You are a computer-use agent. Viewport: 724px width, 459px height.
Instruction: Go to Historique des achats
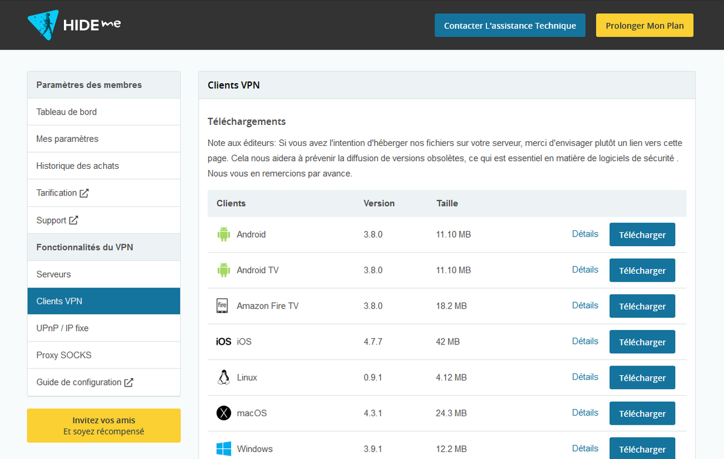coord(104,166)
